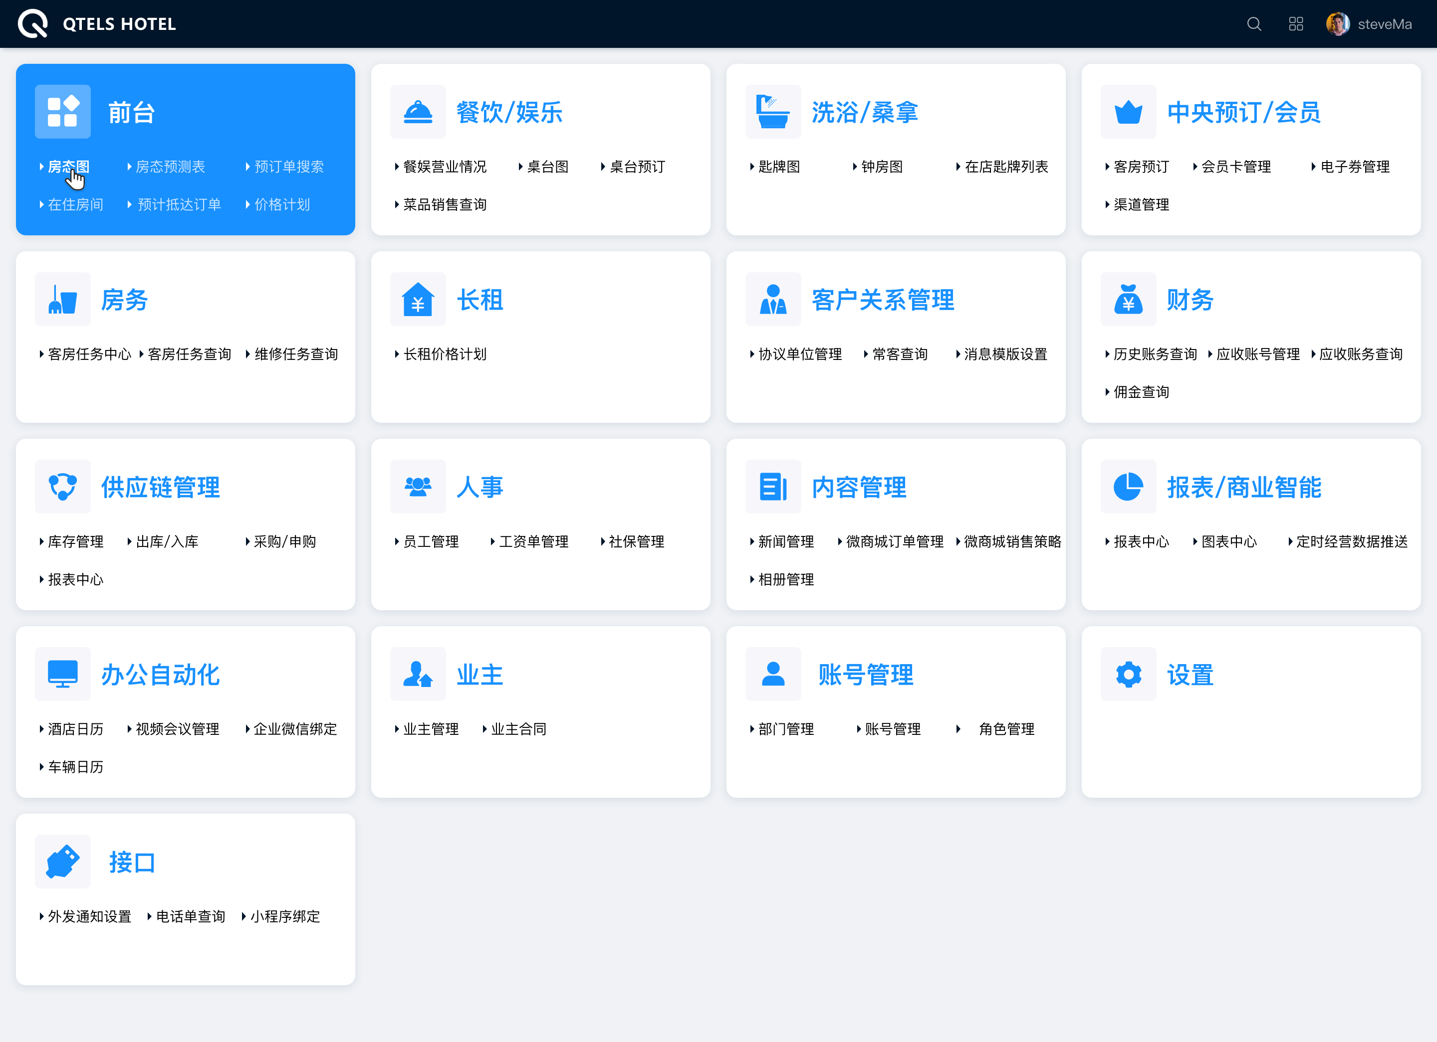The height and width of the screenshot is (1042, 1437).
Task: Open 图表中心 link
Action: [x=1229, y=541]
